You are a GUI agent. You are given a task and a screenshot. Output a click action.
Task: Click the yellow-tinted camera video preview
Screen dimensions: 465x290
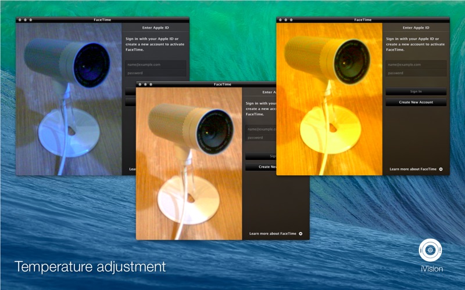point(329,99)
